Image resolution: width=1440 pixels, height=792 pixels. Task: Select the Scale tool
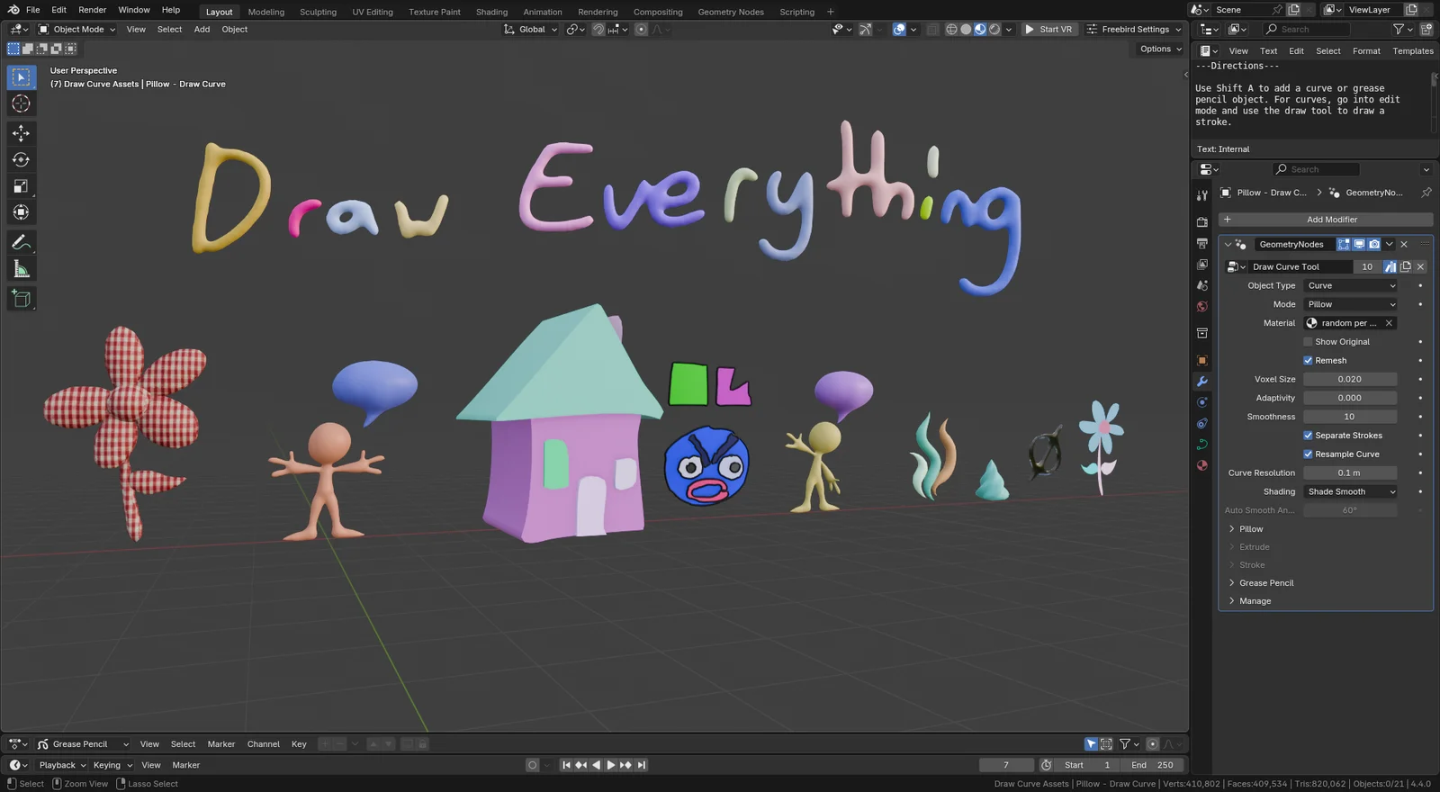coord(21,186)
